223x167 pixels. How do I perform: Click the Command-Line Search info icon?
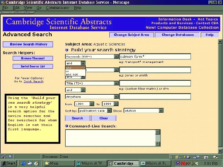tap(67, 126)
